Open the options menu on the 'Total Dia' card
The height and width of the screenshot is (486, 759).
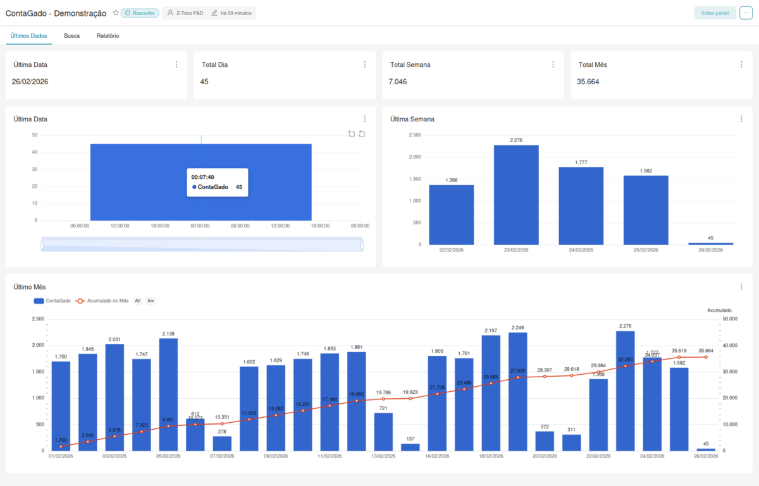[x=365, y=64]
